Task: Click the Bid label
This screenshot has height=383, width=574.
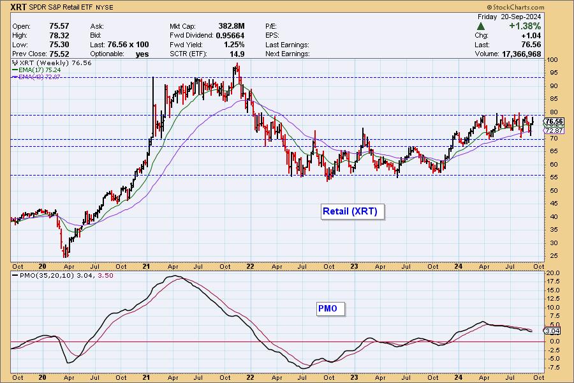Action: pyautogui.click(x=96, y=36)
